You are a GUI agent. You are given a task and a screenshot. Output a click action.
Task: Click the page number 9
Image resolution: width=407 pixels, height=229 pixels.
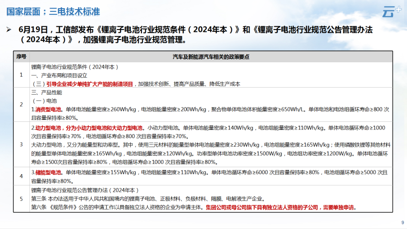(x=403, y=222)
